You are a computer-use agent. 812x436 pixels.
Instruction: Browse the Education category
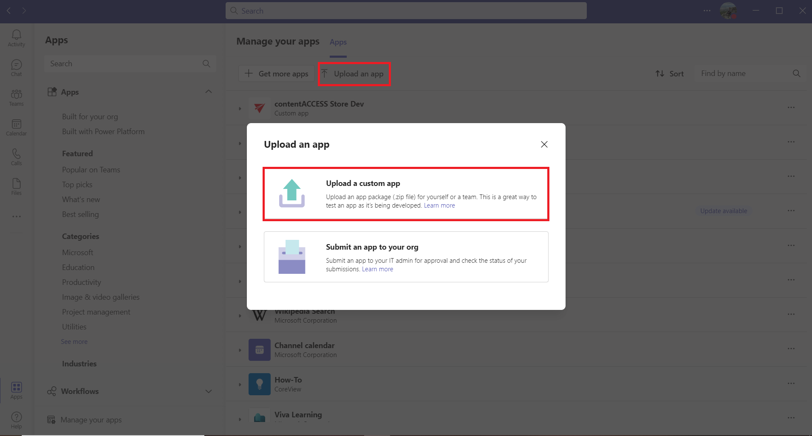[78, 267]
